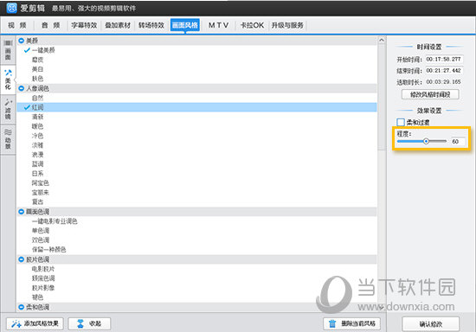Viewport: 476px width, 332px height.
Task: Click the 选取时长 value 00:03:29.165
Action: click(443, 82)
